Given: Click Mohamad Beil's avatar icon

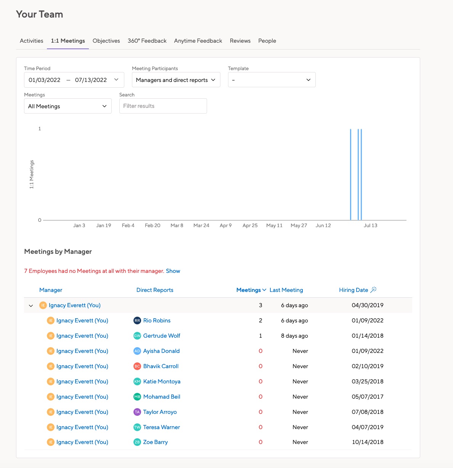Looking at the screenshot, I should tap(137, 397).
